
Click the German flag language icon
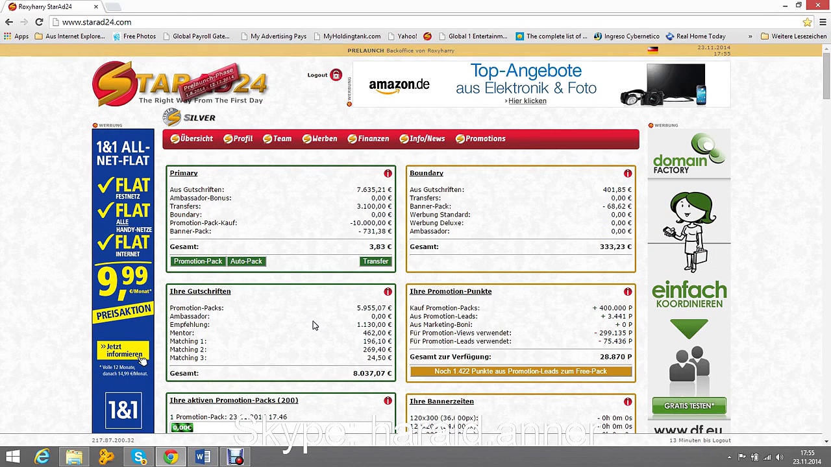tap(652, 50)
